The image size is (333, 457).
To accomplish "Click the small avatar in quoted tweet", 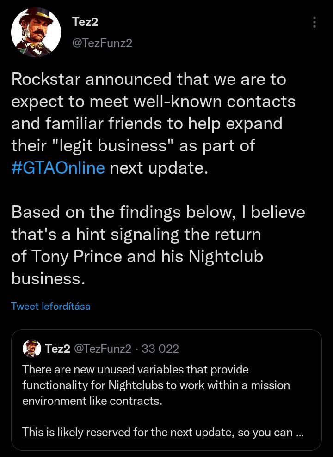I will pos(31,349).
